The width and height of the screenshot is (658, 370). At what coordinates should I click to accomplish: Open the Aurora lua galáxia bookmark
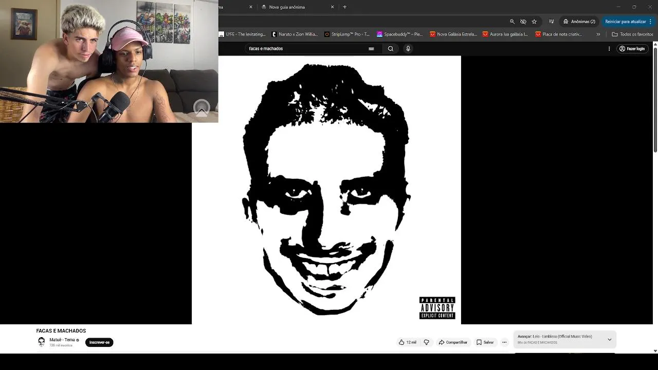(x=505, y=34)
